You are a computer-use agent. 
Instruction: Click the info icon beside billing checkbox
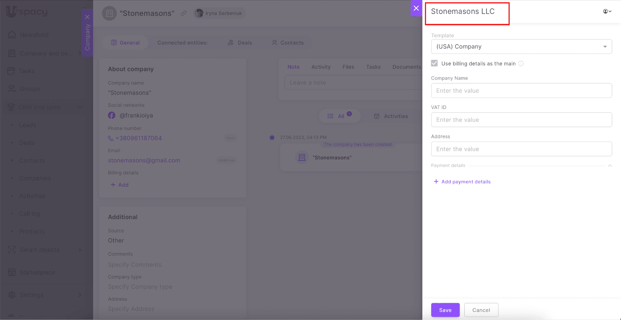click(521, 64)
